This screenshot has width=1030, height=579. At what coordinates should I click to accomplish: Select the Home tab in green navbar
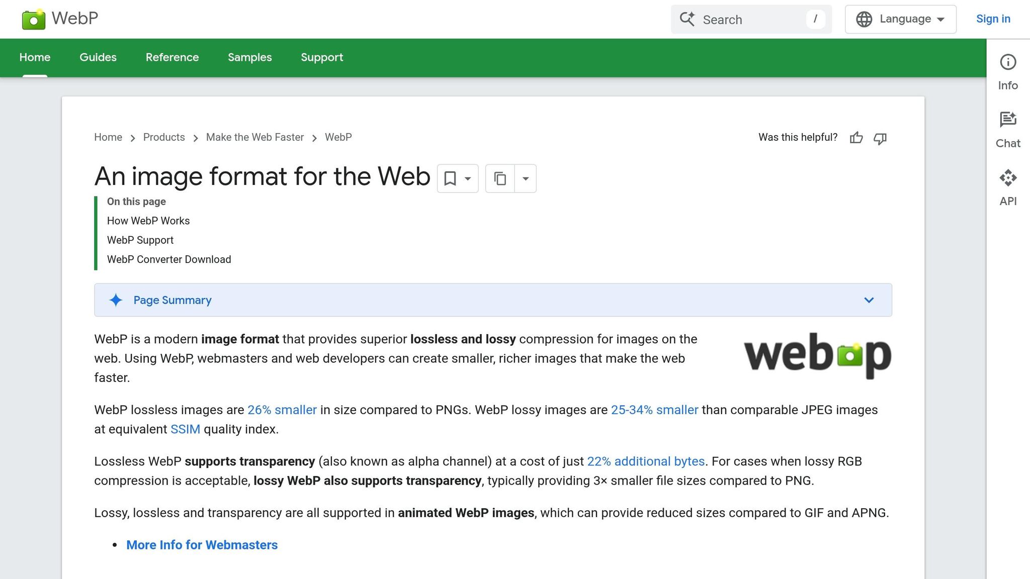35,57
